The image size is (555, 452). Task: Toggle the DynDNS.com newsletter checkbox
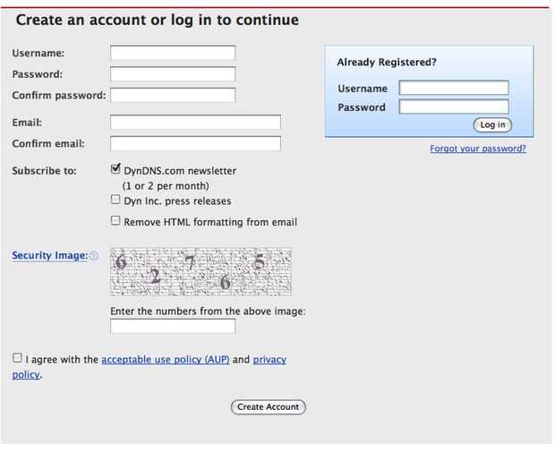[x=115, y=168]
